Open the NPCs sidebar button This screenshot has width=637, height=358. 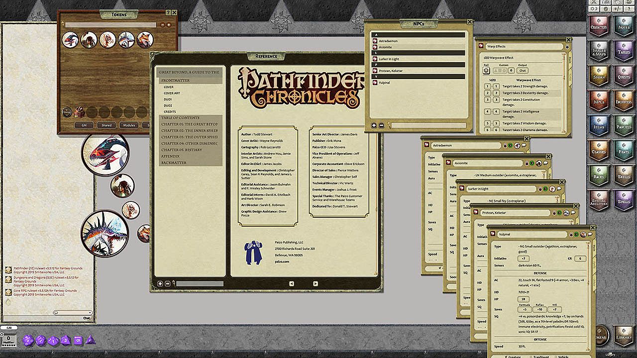click(599, 100)
